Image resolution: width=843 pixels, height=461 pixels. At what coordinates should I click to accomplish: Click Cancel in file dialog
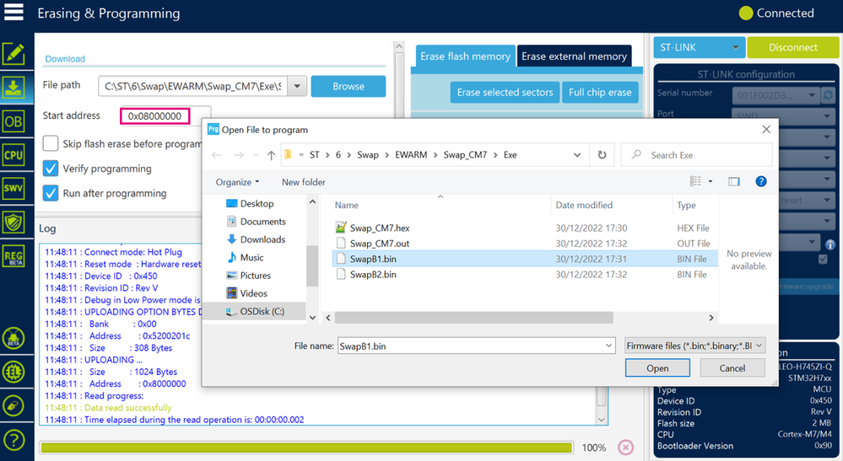(x=732, y=367)
